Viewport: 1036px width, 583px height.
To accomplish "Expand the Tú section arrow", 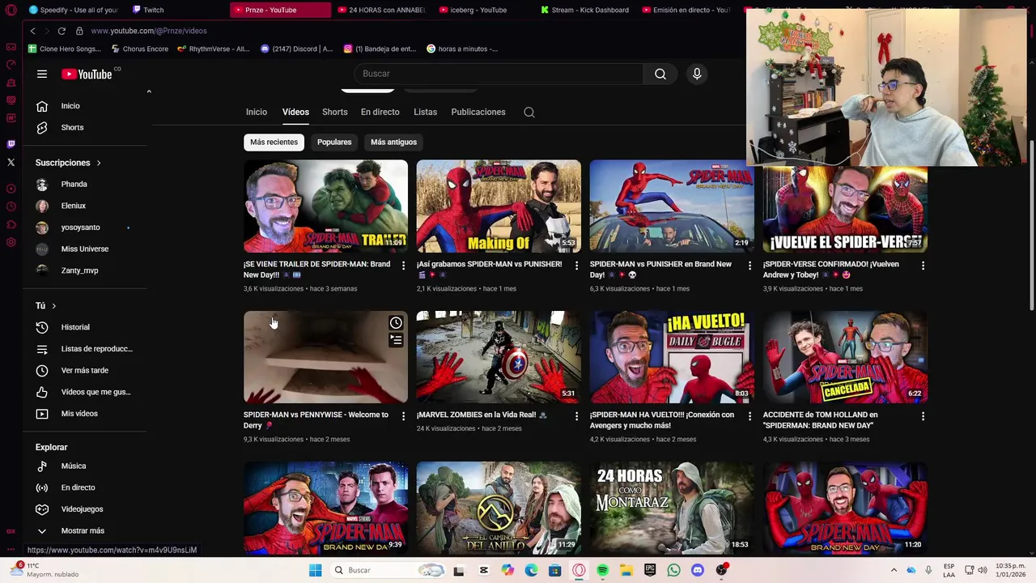I will click(x=53, y=306).
